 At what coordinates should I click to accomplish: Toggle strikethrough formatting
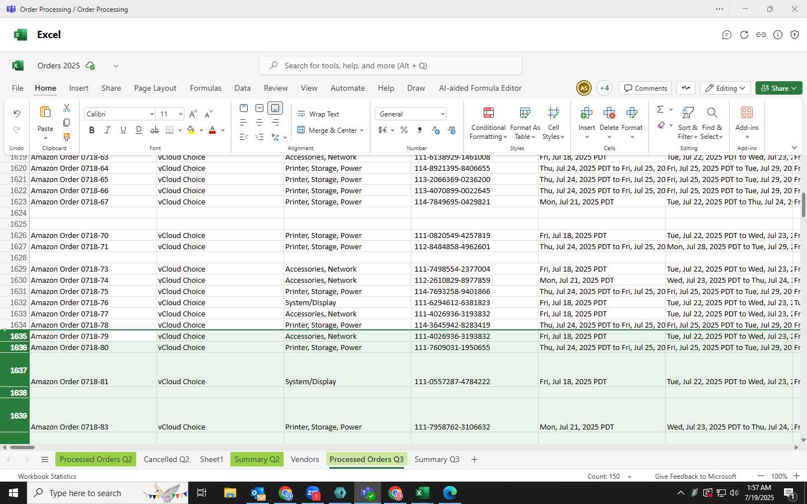pyautogui.click(x=154, y=130)
